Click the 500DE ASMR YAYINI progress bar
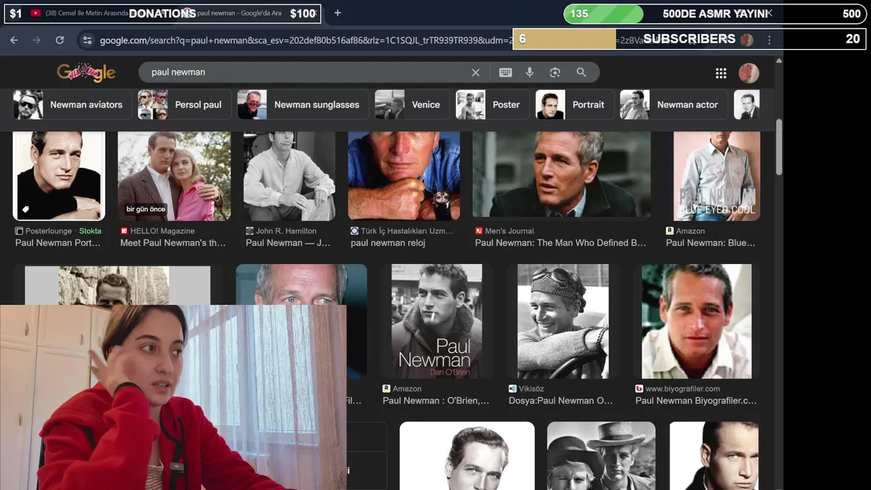 point(715,14)
